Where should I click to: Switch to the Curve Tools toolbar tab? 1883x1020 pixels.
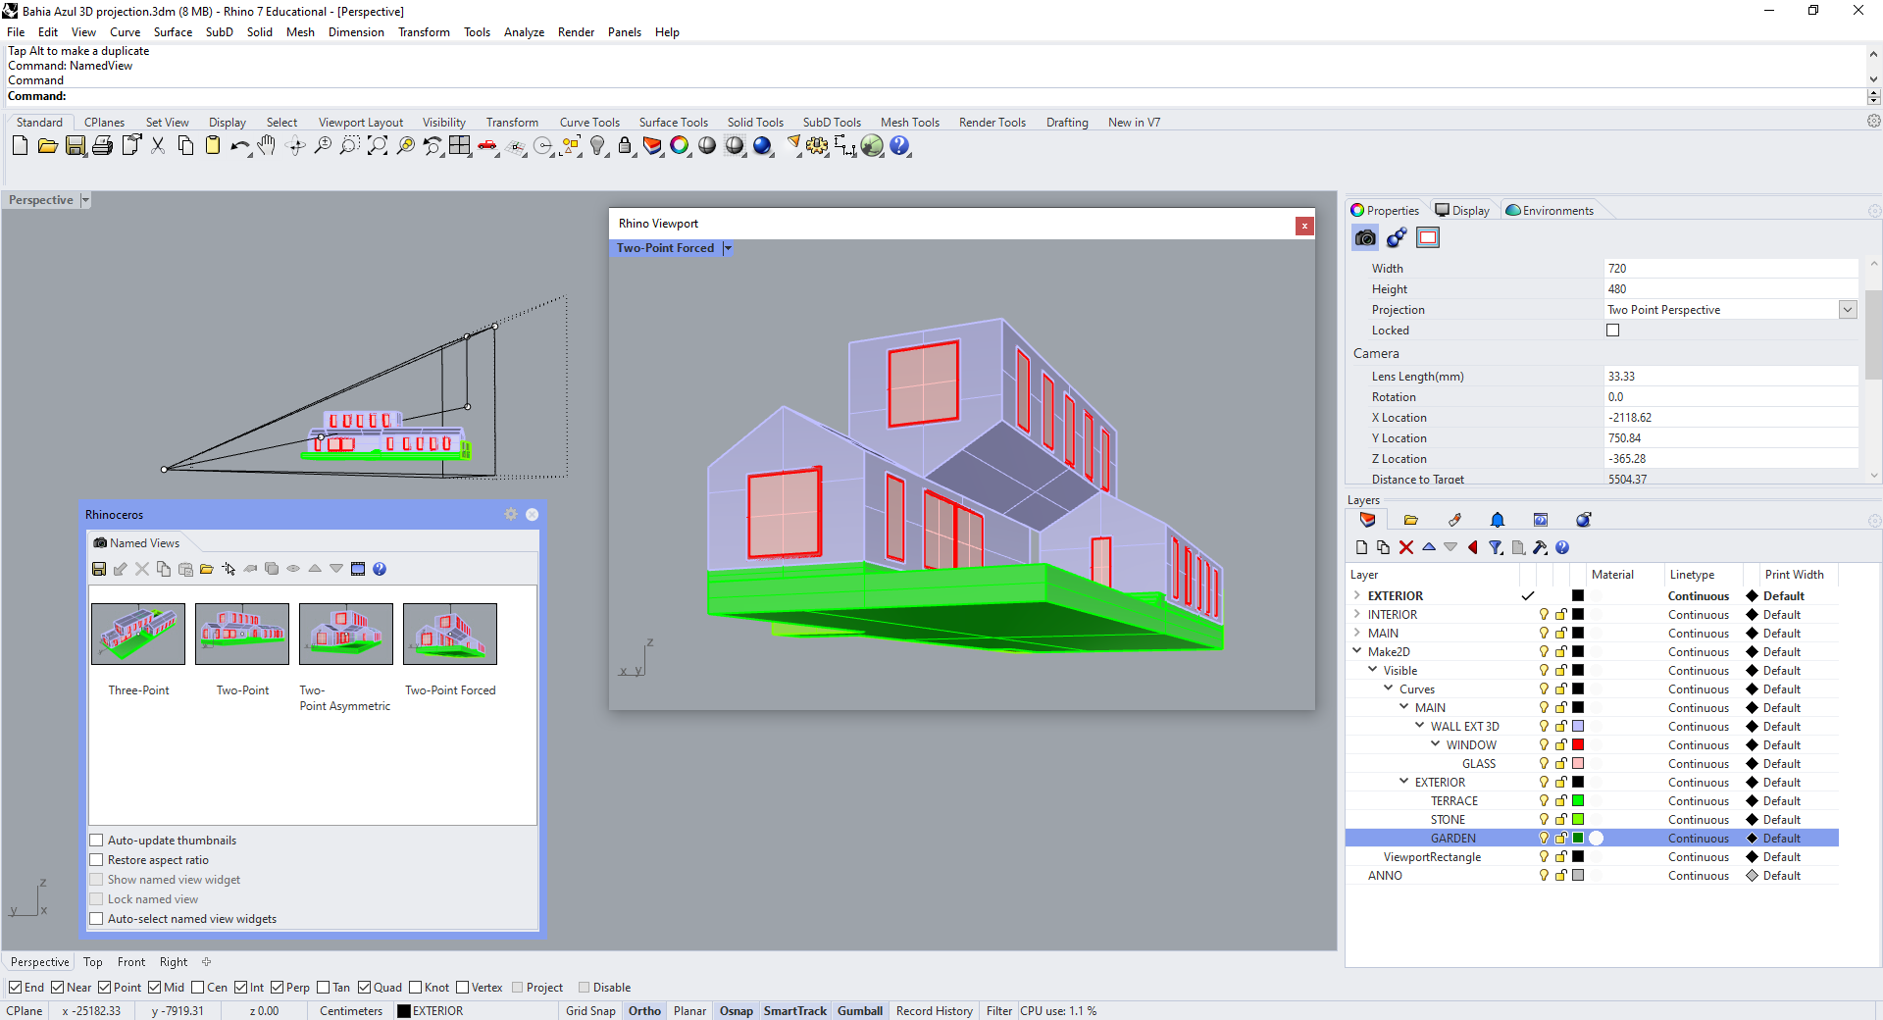pyautogui.click(x=589, y=123)
